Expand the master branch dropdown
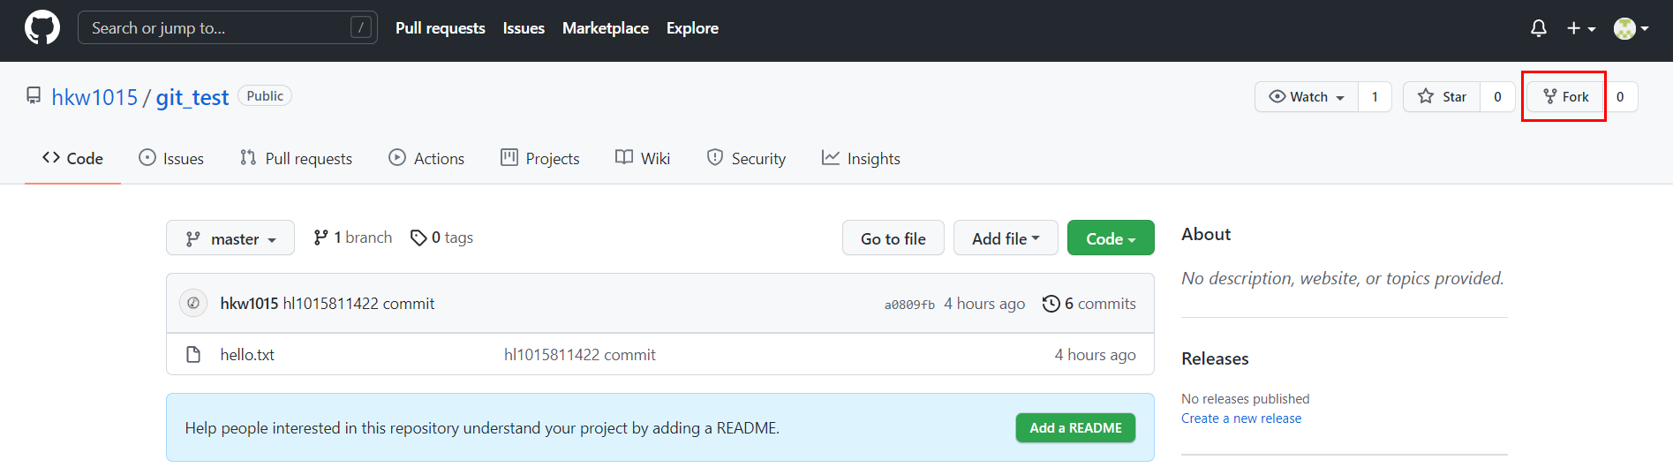Image resolution: width=1673 pixels, height=475 pixels. coord(230,238)
